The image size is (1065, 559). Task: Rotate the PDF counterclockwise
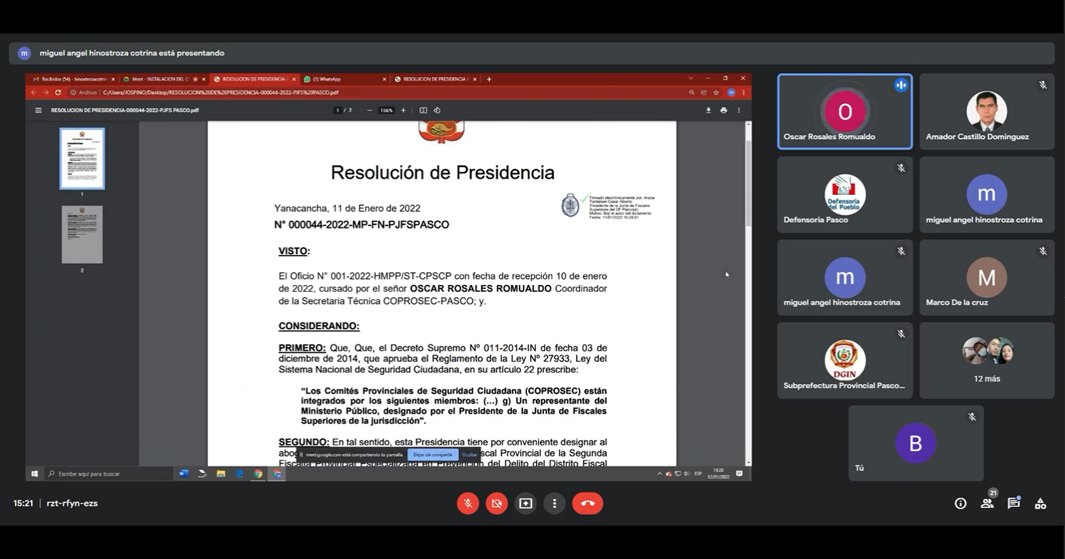point(437,110)
